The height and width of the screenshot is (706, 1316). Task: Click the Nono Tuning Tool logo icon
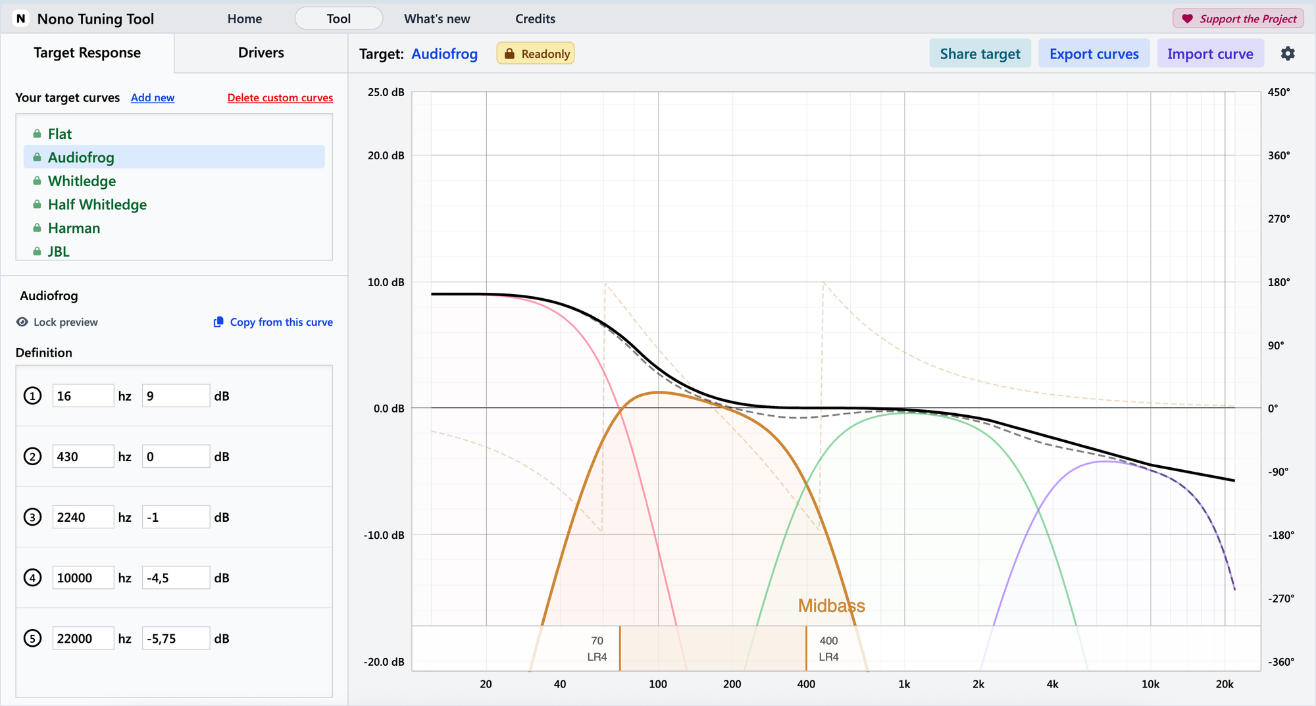pyautogui.click(x=21, y=18)
